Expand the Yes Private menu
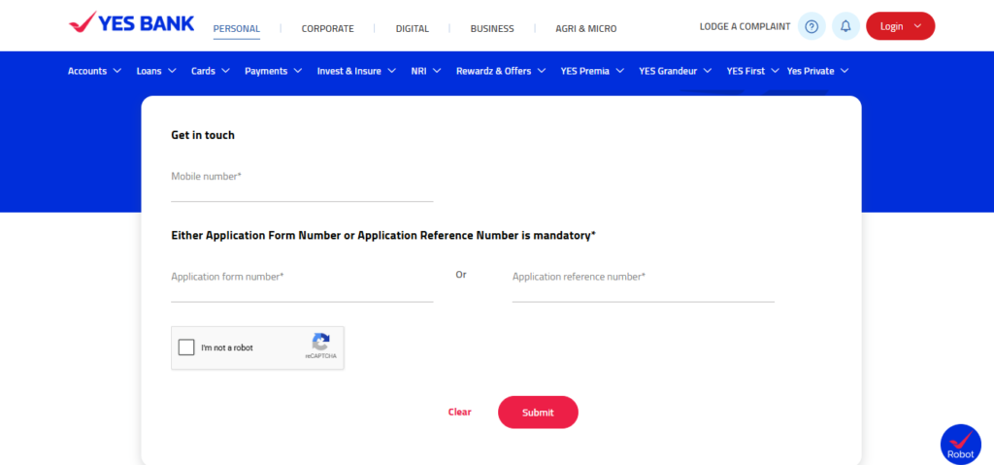 pyautogui.click(x=817, y=71)
